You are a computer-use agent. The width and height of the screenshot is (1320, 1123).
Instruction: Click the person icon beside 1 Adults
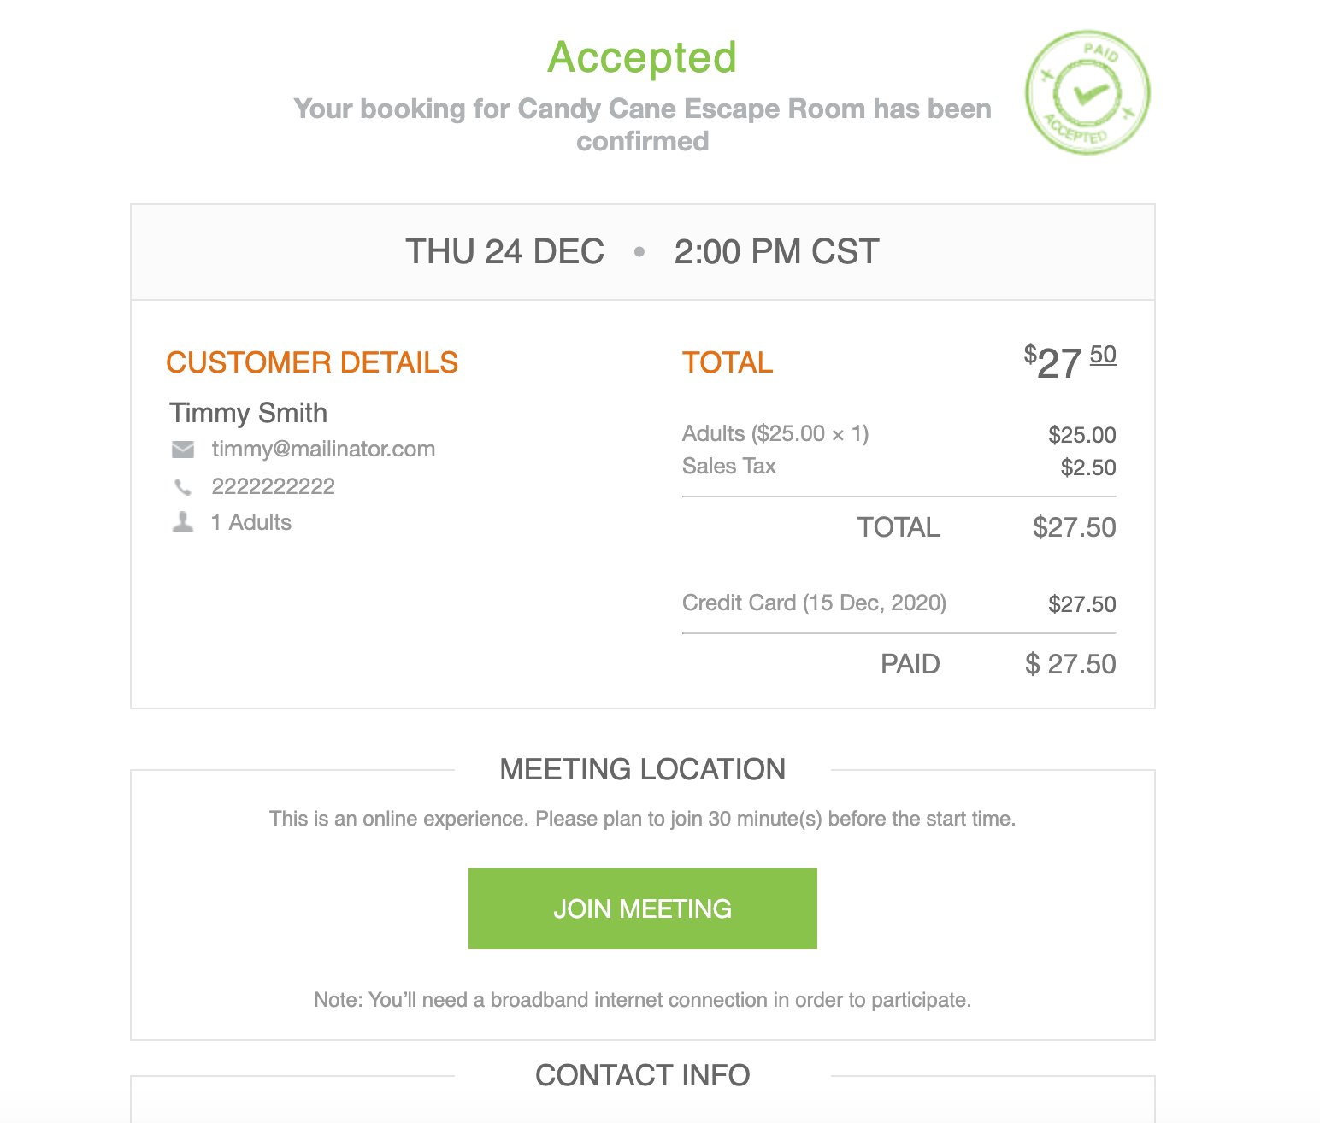pyautogui.click(x=183, y=522)
